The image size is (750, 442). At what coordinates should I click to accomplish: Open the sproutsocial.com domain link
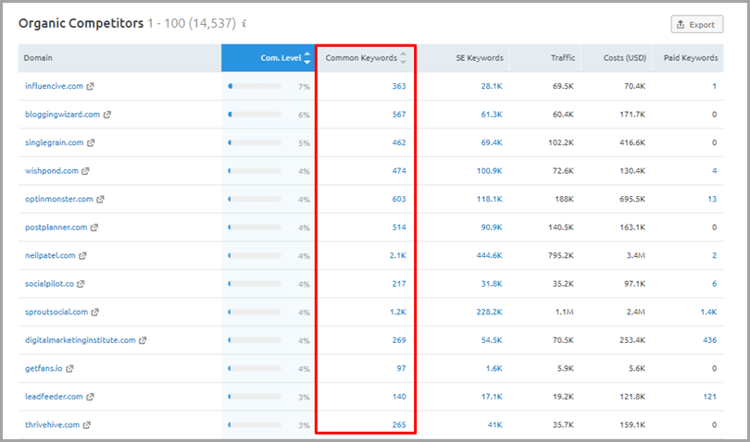tap(56, 312)
